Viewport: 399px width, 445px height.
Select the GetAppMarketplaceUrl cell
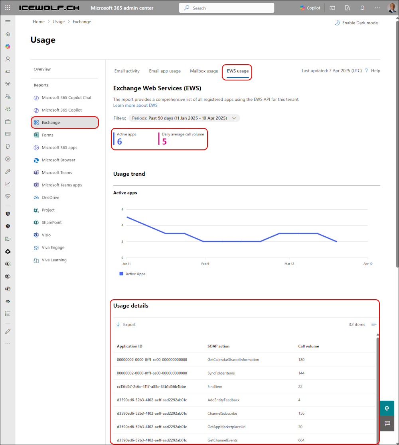click(x=227, y=427)
